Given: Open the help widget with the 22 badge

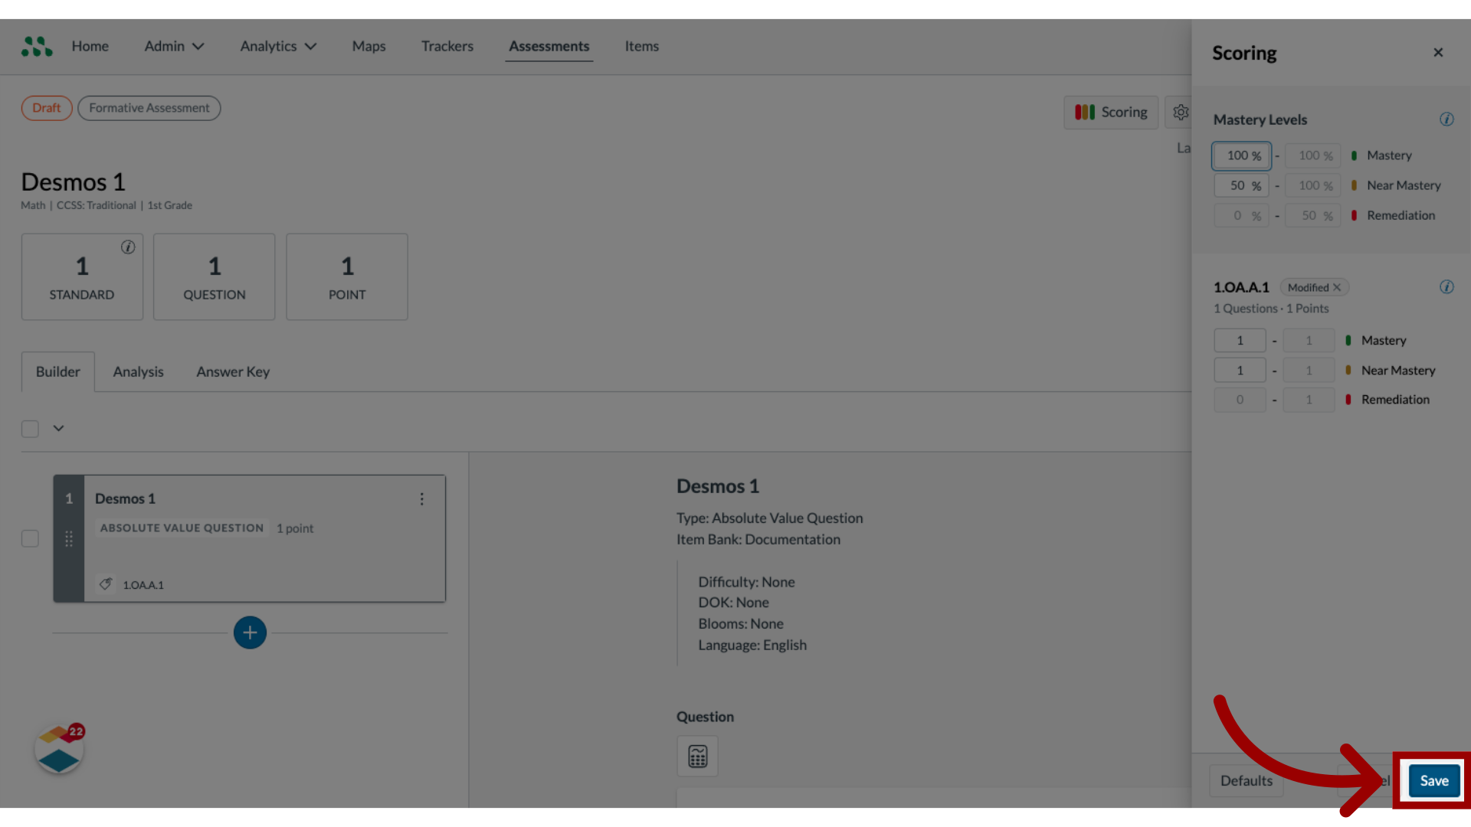Looking at the screenshot, I should (59, 750).
